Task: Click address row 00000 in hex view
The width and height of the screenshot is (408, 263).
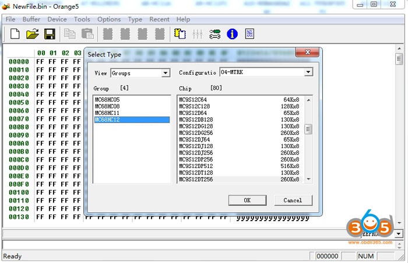Action: coord(19,62)
